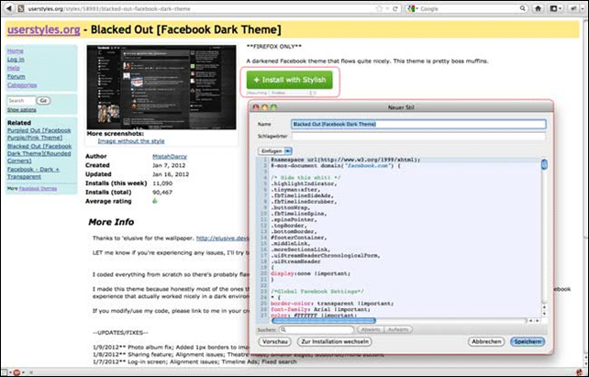Open the Einfügen dropdown
The width and height of the screenshot is (589, 377).
[x=275, y=151]
